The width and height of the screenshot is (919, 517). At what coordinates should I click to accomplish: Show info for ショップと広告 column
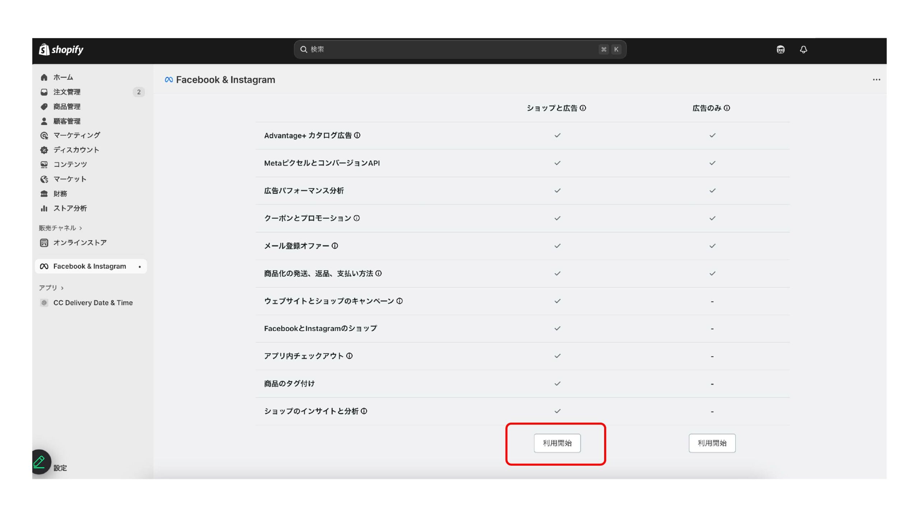583,108
